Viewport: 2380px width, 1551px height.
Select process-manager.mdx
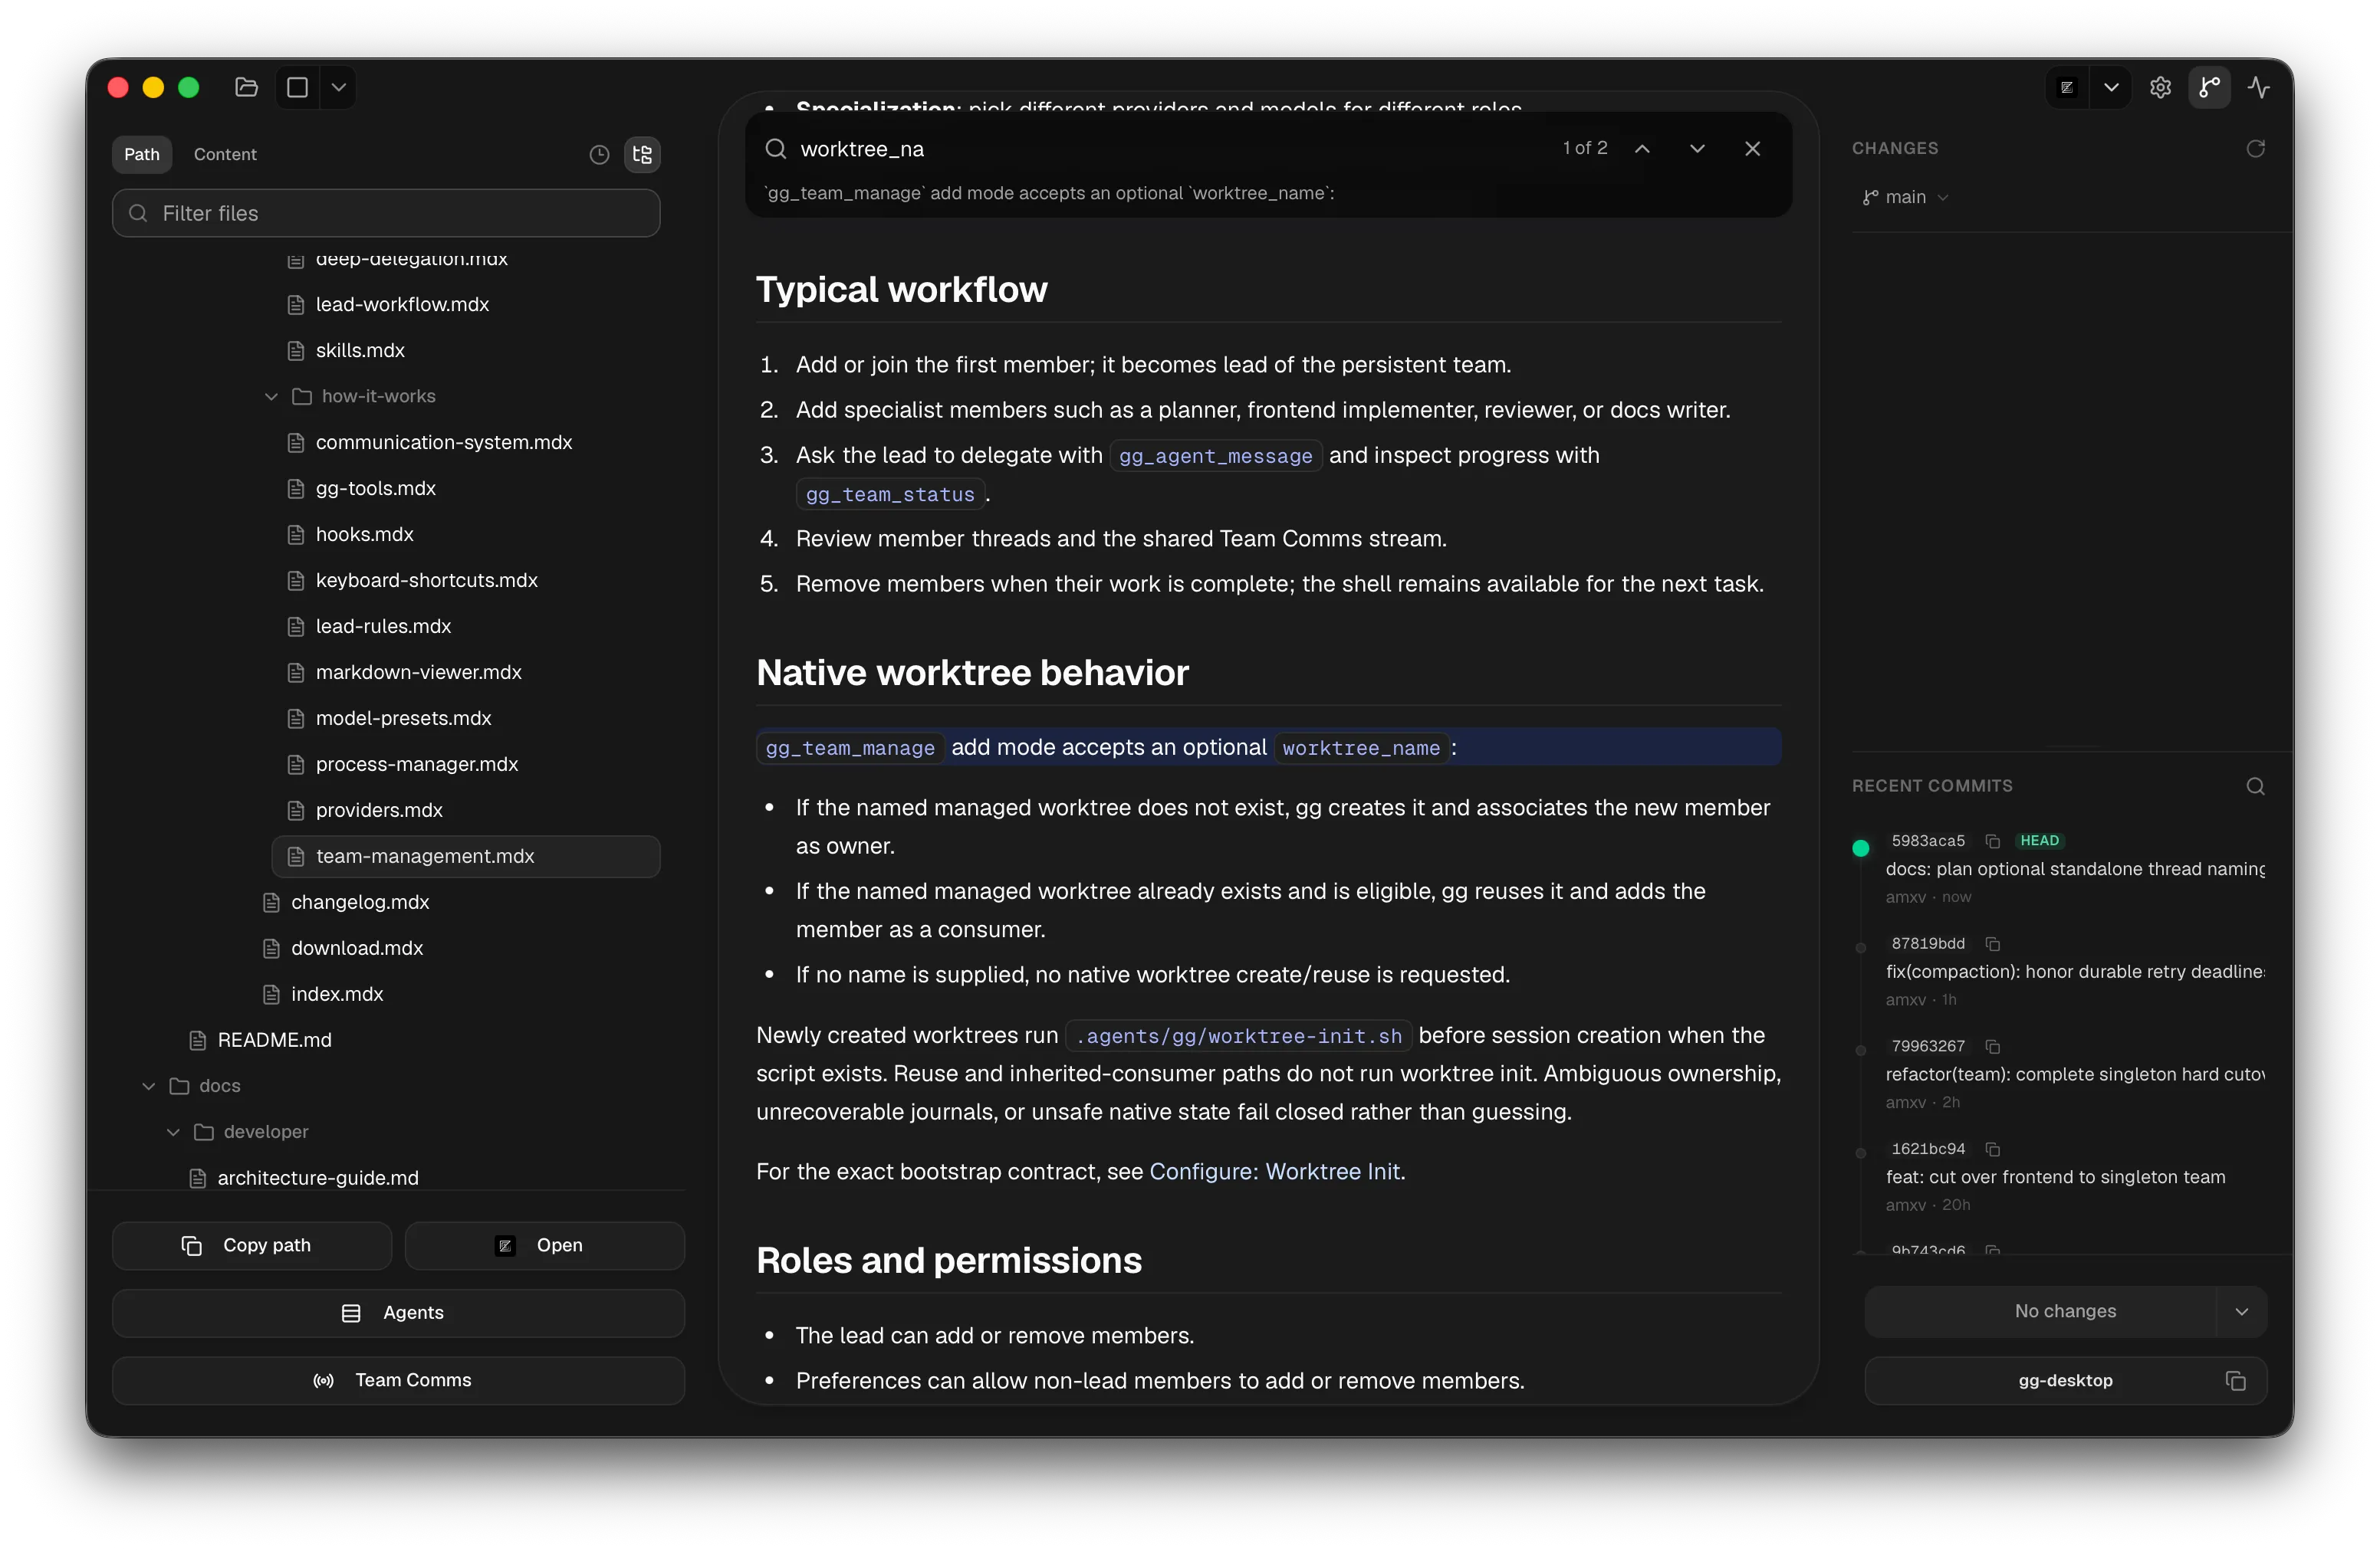point(416,763)
